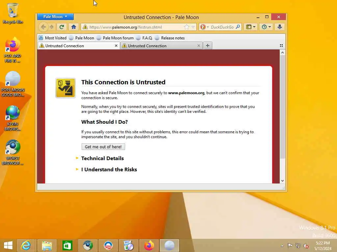Open the Windows Store taskbar icon

(x=67, y=245)
